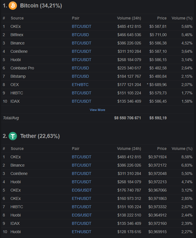The image size is (196, 238).
Task: Open Huobi ETH/USDT pair link
Action: tap(82, 232)
